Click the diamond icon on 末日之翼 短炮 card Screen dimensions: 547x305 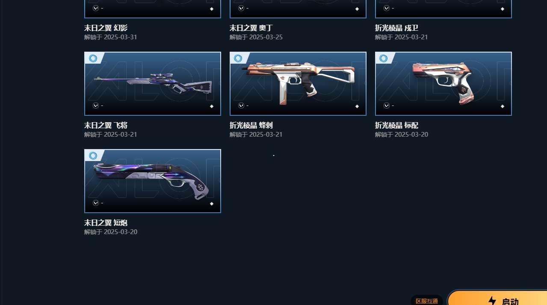(212, 204)
